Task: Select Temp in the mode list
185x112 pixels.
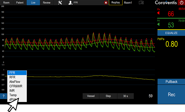Action: click(17, 95)
